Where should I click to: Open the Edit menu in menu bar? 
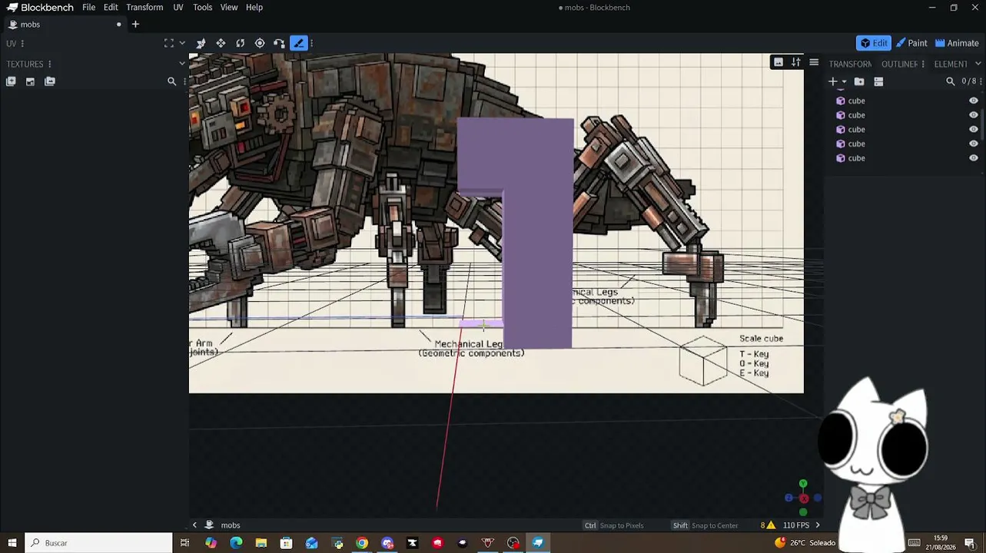point(111,8)
